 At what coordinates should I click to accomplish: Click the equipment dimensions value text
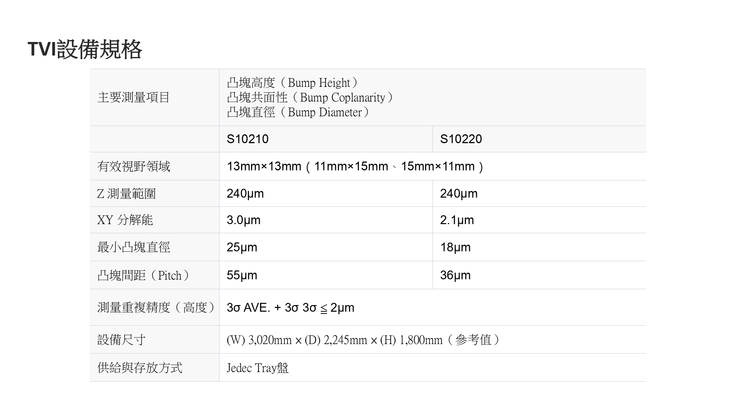pyautogui.click(x=363, y=340)
